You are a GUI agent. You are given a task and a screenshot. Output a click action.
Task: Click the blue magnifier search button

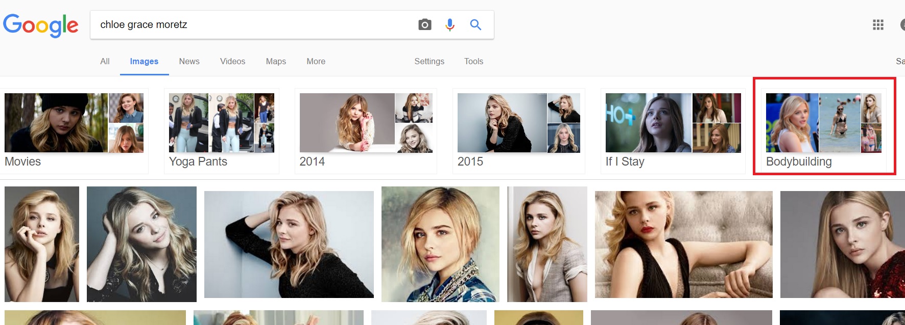tap(475, 24)
